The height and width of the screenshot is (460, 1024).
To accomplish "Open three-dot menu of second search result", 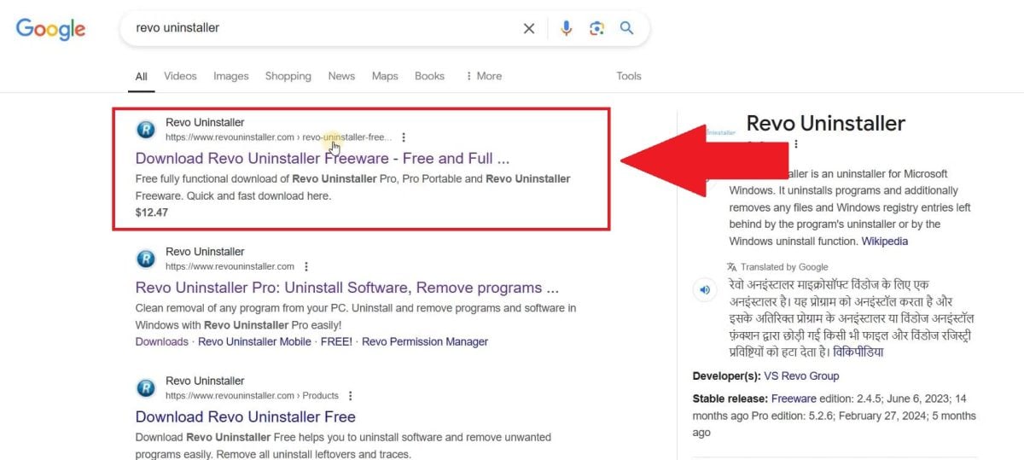I will click(306, 266).
